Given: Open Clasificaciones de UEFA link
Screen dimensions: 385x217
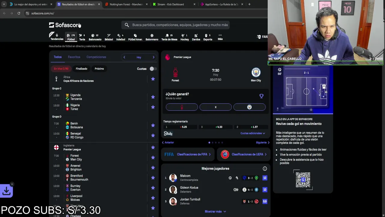Looking at the screenshot, I should (x=243, y=154).
